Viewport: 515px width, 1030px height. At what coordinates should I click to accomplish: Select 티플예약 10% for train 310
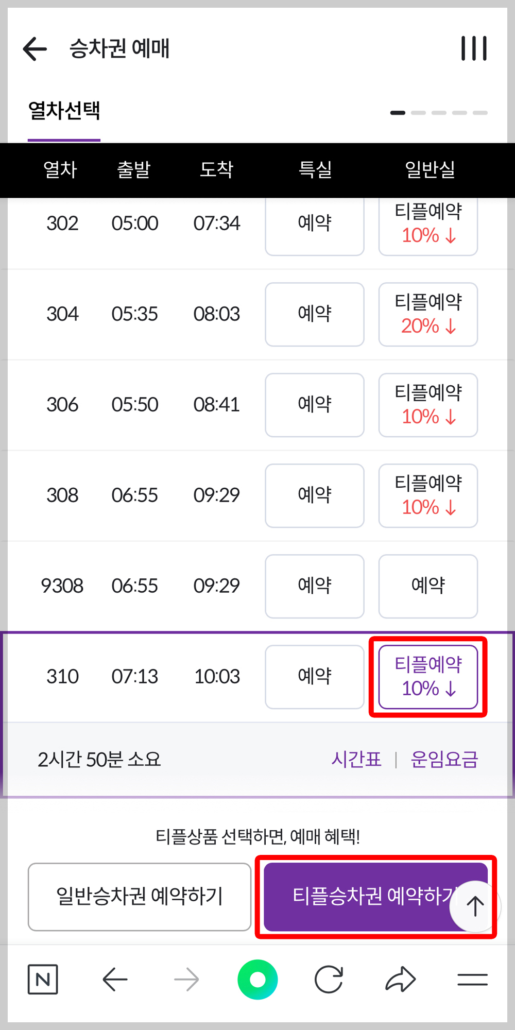tap(428, 676)
